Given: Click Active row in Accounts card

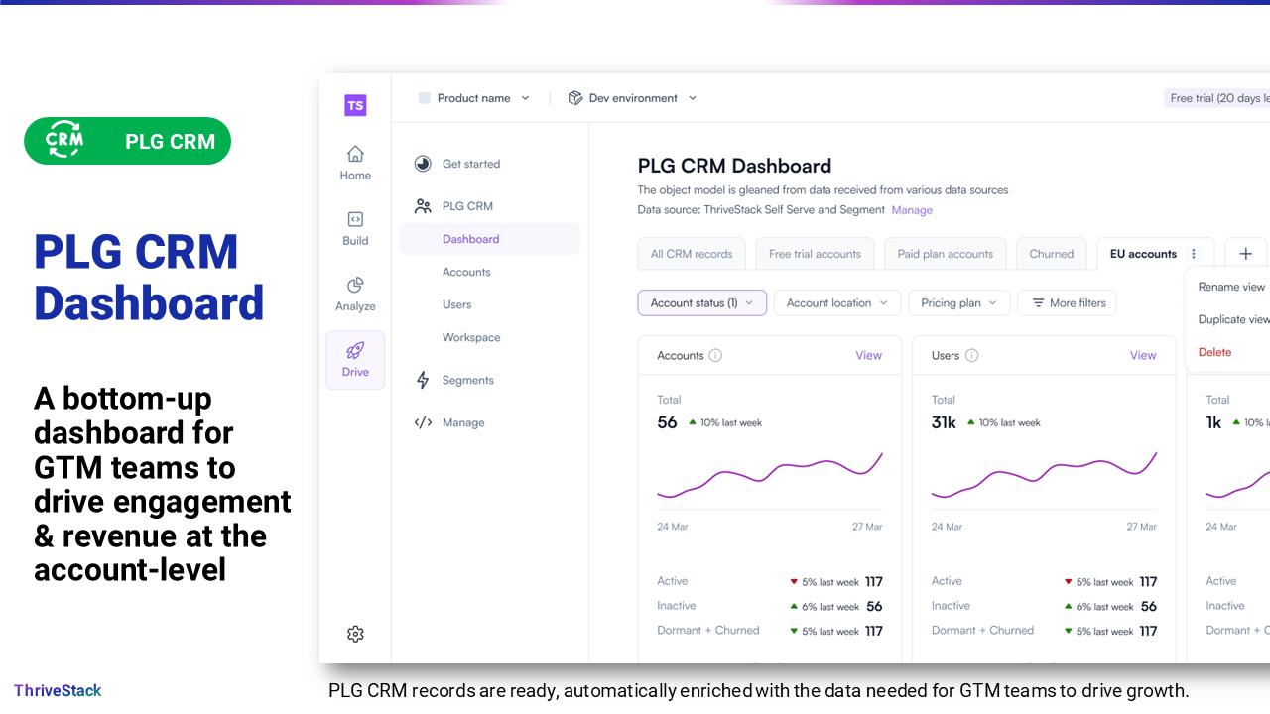Looking at the screenshot, I should (x=769, y=581).
